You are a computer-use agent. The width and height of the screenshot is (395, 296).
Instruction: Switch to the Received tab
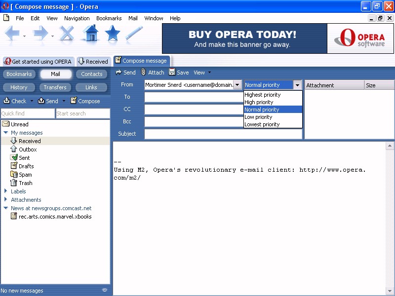(x=93, y=62)
